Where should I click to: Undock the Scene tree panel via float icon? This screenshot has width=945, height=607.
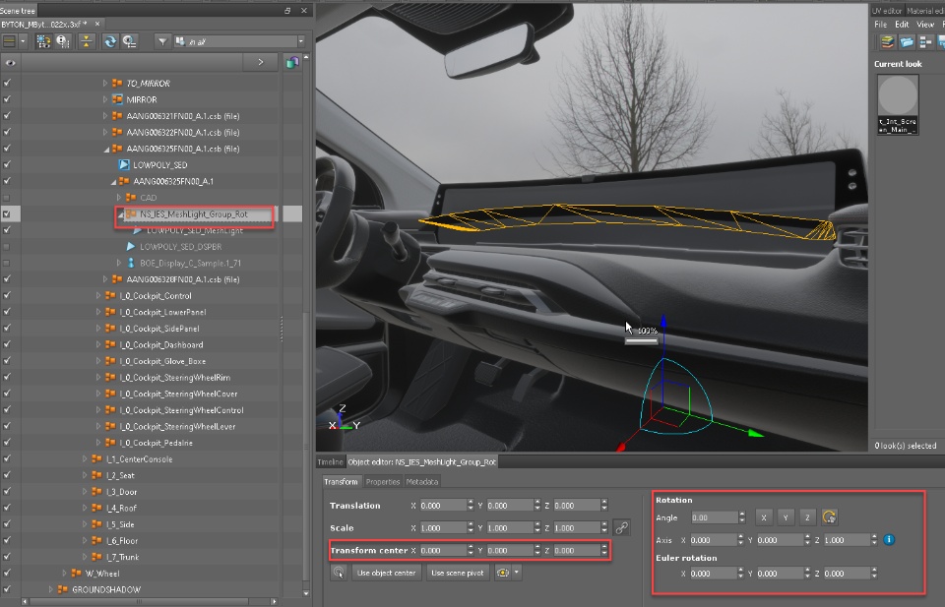[x=287, y=10]
